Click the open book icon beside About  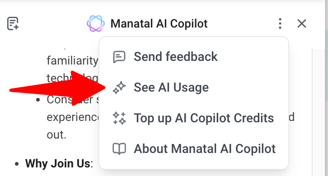(119, 149)
